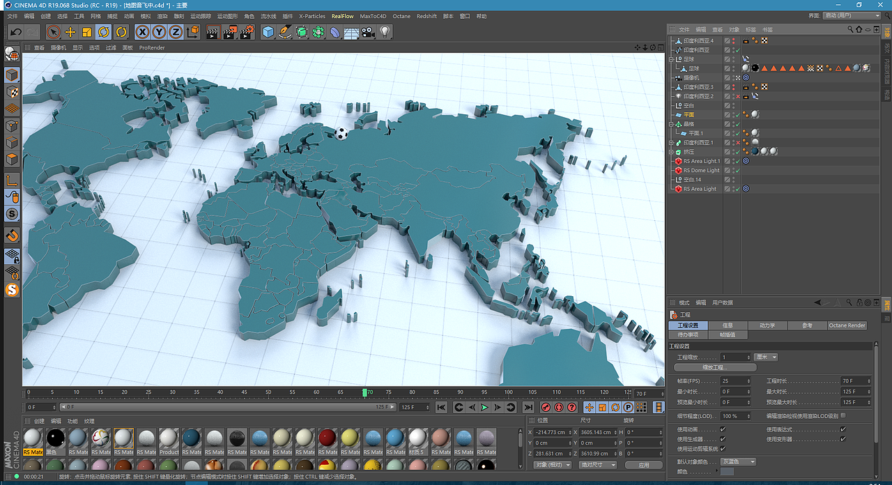The width and height of the screenshot is (892, 485).
Task: Click the 缩放工程... button
Action: (715, 367)
